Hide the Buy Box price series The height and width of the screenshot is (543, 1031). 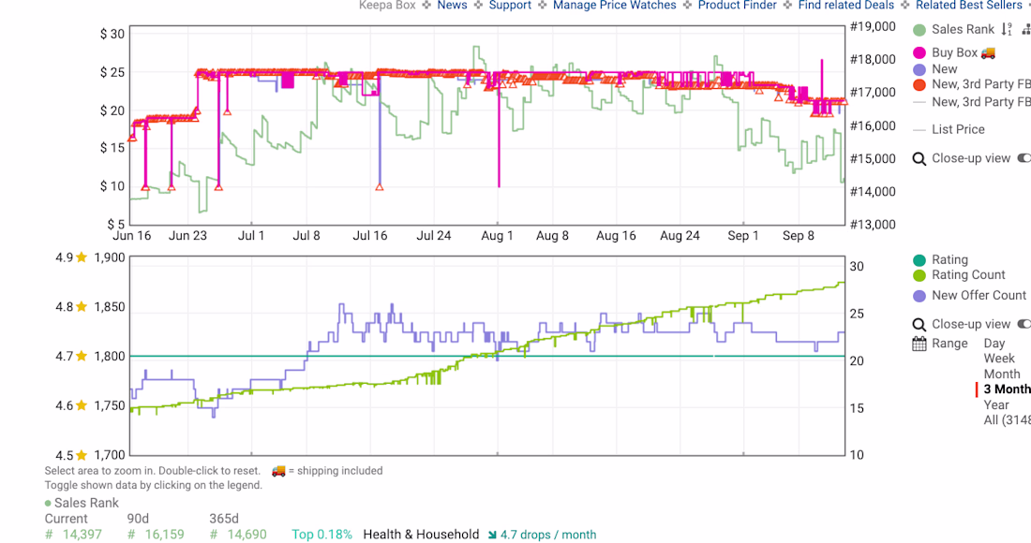click(955, 53)
